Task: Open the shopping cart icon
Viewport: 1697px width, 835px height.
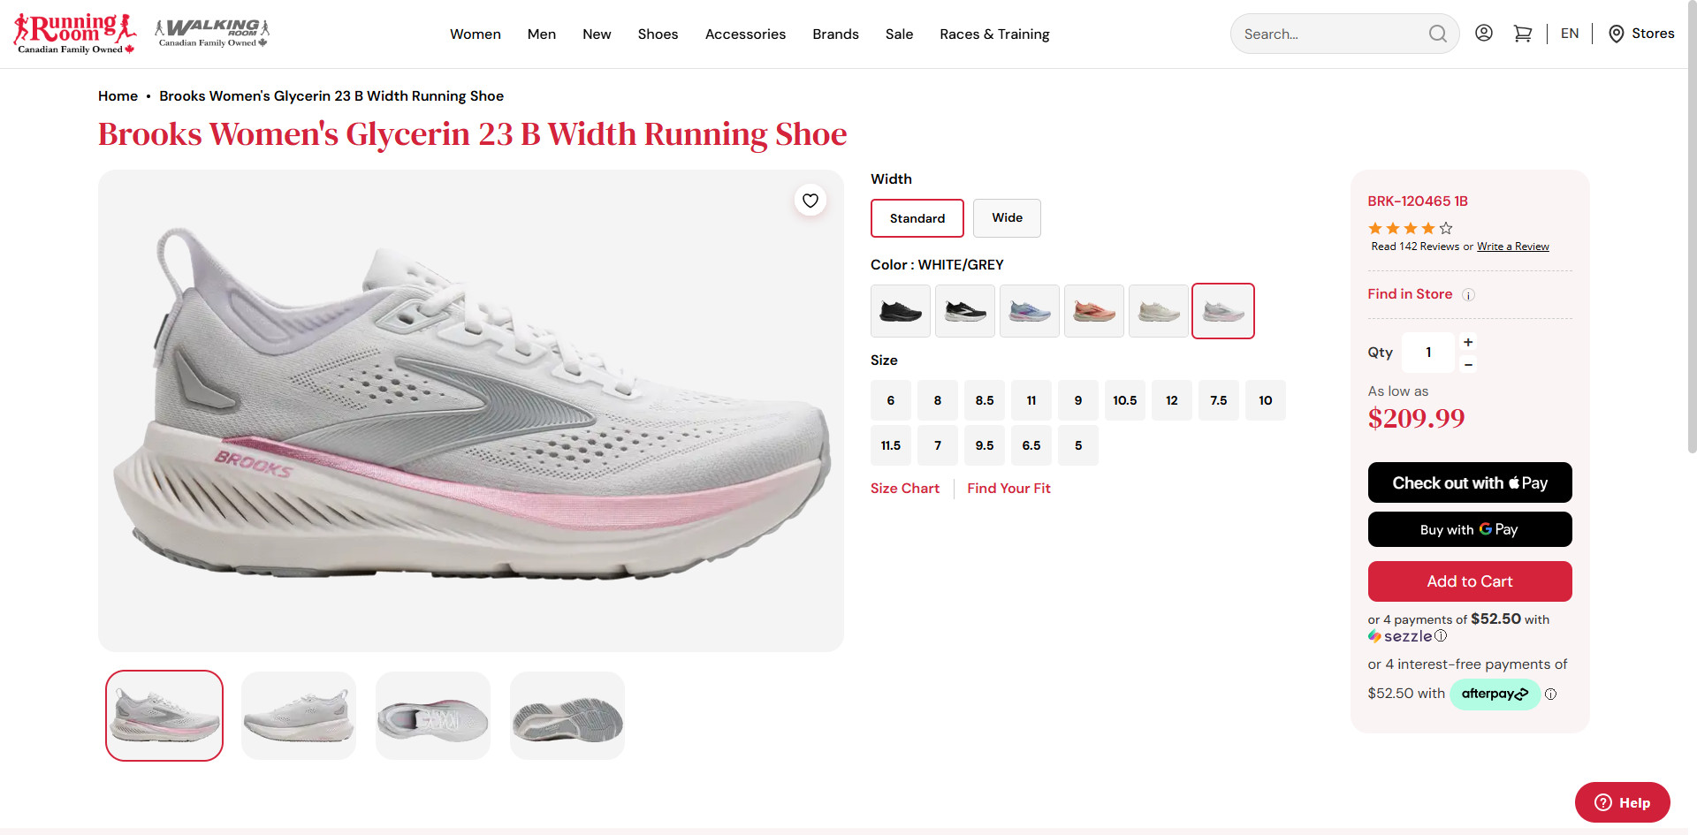Action: click(x=1523, y=34)
